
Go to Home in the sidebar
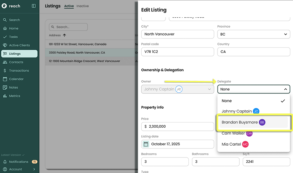pos(14,28)
